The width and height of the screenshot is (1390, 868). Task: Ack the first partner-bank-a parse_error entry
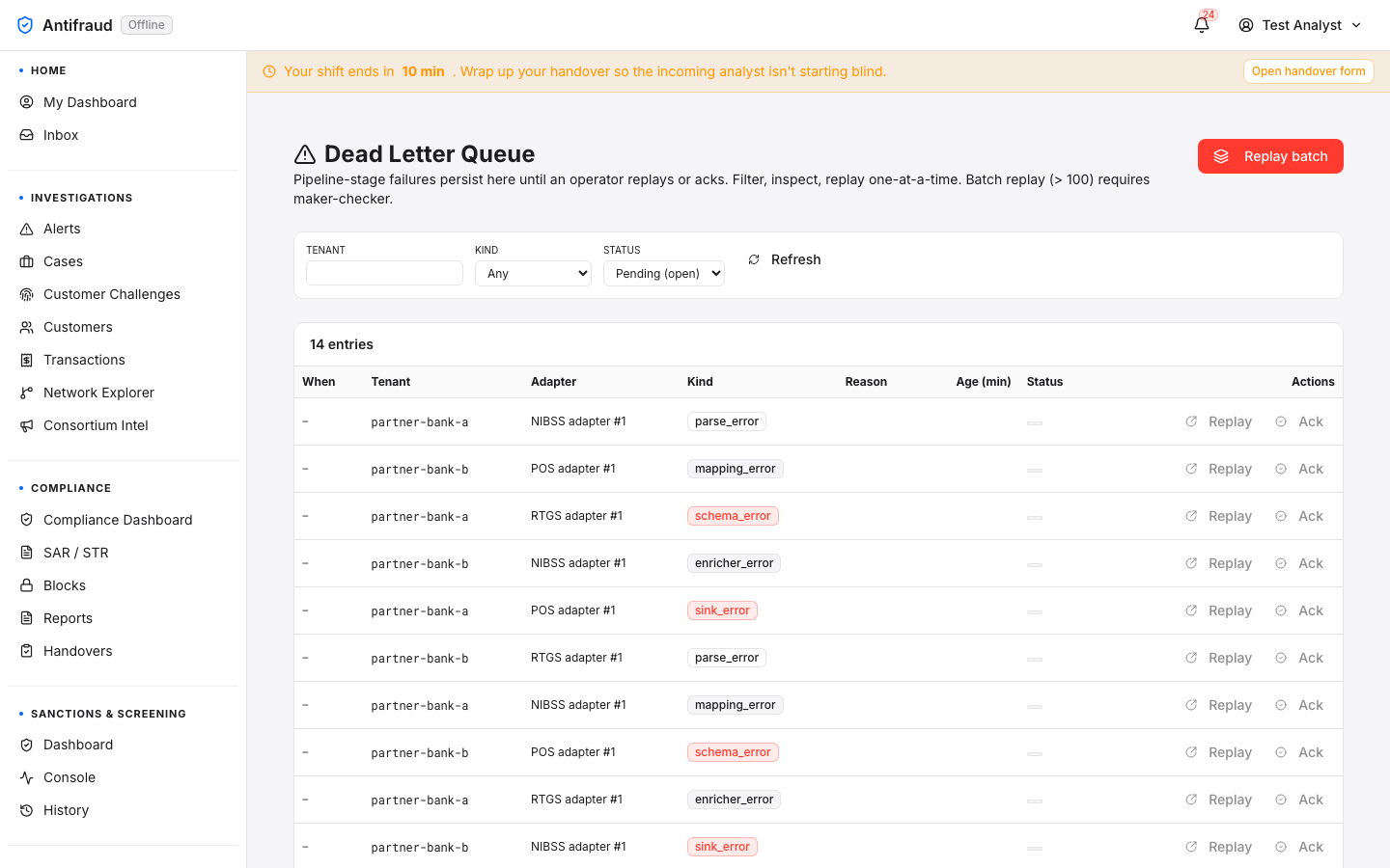(1299, 421)
